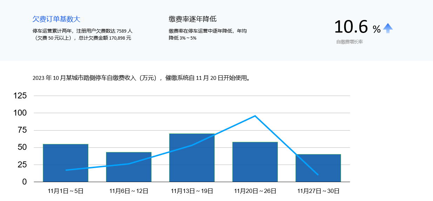Click the chart title starting with 2023 年 10 月
This screenshot has width=433, height=201.
click(x=142, y=78)
